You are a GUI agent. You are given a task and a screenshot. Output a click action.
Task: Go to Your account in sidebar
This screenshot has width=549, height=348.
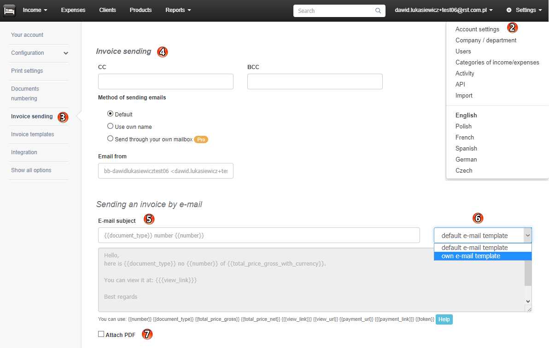(27, 35)
